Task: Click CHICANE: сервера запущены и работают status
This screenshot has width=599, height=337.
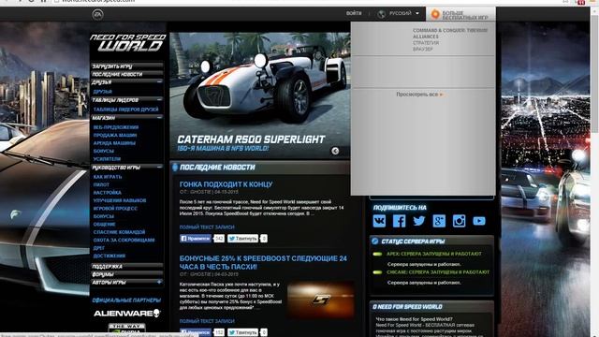Action: click(438, 272)
